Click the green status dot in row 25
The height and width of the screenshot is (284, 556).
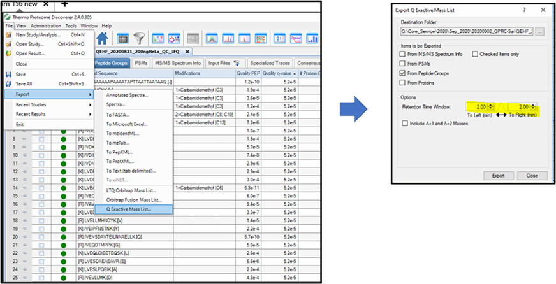point(64,278)
